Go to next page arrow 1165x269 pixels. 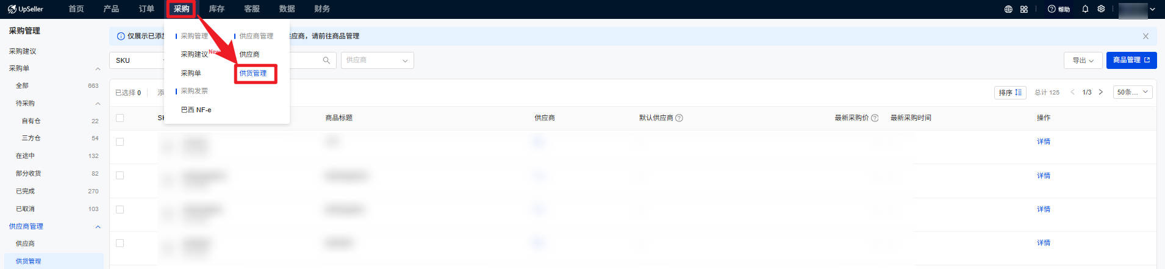(1100, 92)
